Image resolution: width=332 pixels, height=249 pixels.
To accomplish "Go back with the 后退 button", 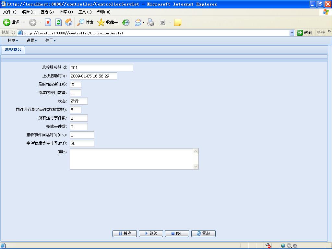I will pos(11,22).
